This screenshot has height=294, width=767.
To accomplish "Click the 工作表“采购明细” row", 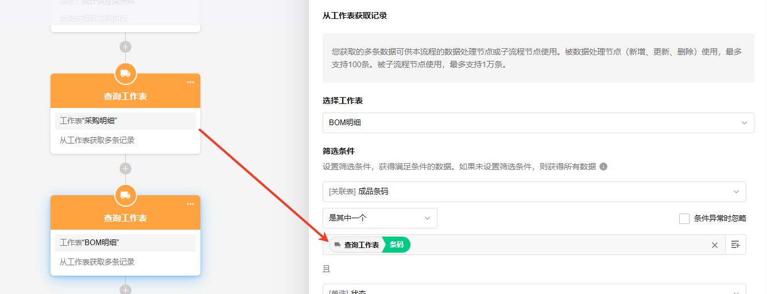I will point(125,121).
